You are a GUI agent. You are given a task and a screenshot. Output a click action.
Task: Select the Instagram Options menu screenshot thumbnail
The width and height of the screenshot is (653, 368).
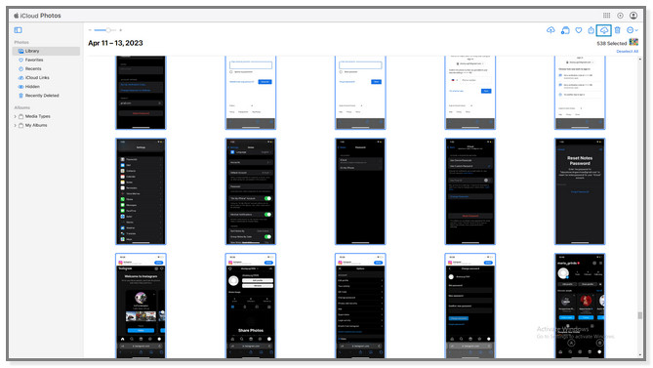(x=360, y=306)
